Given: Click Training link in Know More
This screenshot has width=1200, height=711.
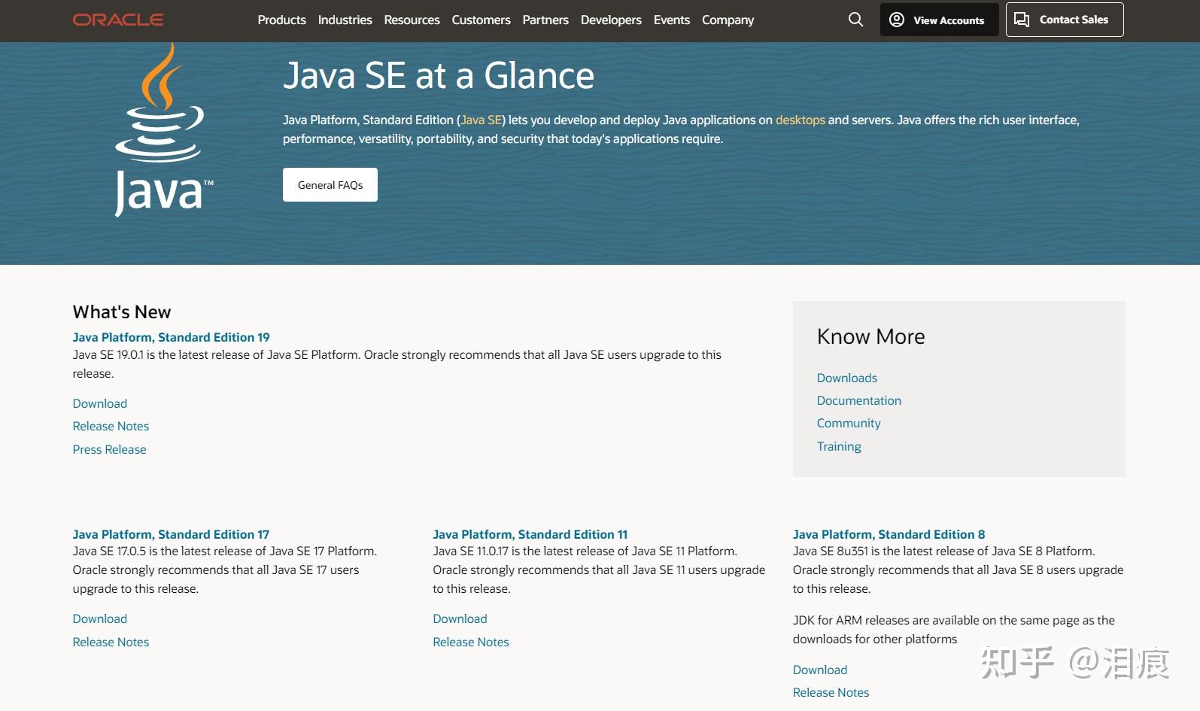Looking at the screenshot, I should point(839,447).
